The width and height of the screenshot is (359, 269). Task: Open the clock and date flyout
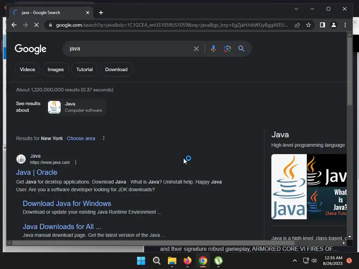333,261
